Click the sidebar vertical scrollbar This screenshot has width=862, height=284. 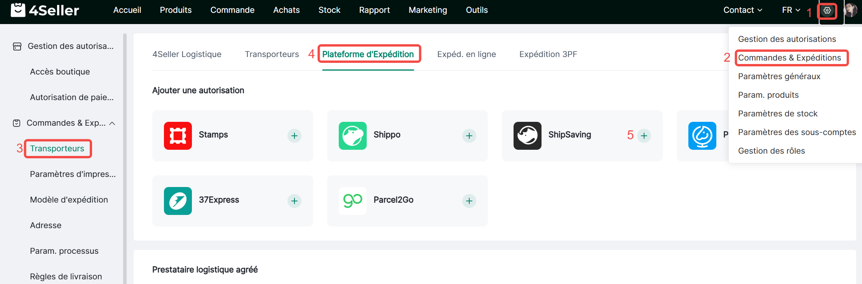click(x=125, y=155)
